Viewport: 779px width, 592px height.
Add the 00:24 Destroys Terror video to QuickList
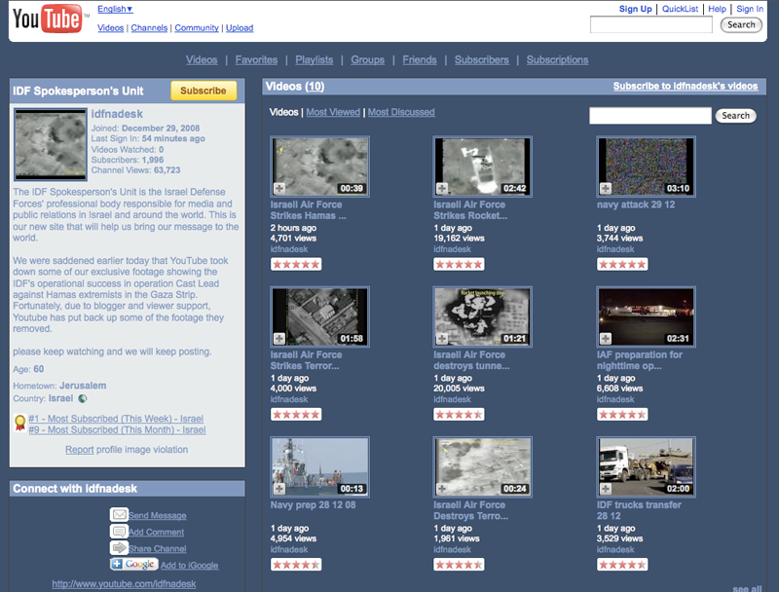442,489
